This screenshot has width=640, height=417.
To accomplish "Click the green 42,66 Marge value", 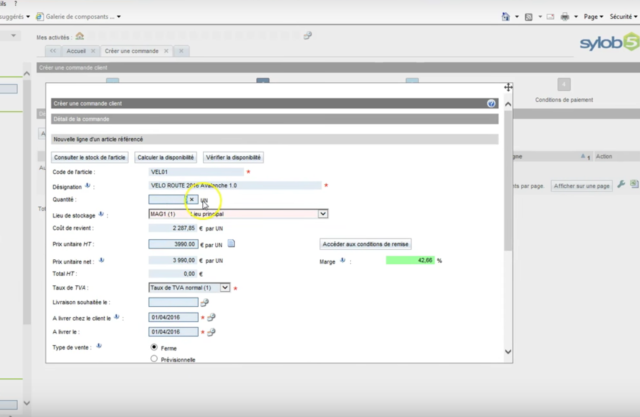I will [410, 260].
